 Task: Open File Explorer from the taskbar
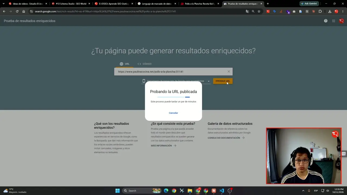pyautogui.click(x=190, y=191)
